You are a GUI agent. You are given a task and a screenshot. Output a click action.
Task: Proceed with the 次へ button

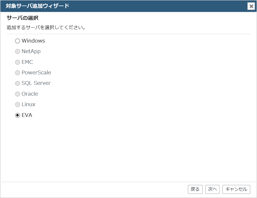click(213, 189)
